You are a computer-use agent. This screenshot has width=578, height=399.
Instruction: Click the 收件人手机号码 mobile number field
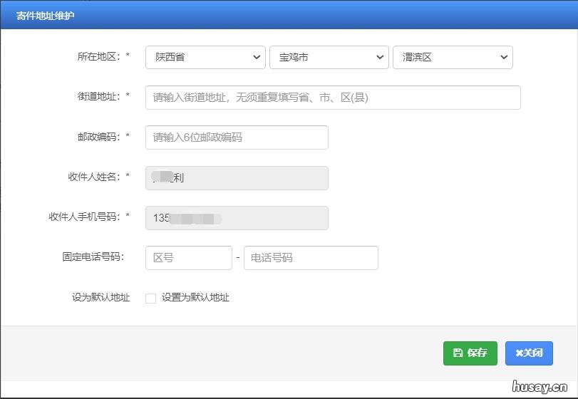tap(237, 218)
